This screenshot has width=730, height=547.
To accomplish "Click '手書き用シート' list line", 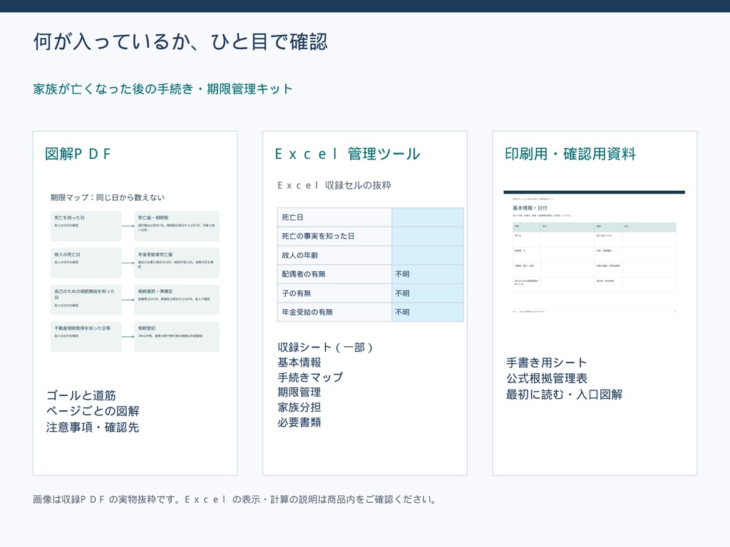I will click(547, 363).
